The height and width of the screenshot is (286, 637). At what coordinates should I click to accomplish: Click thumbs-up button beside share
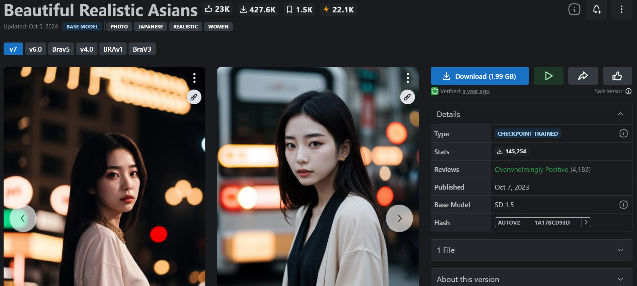point(617,76)
